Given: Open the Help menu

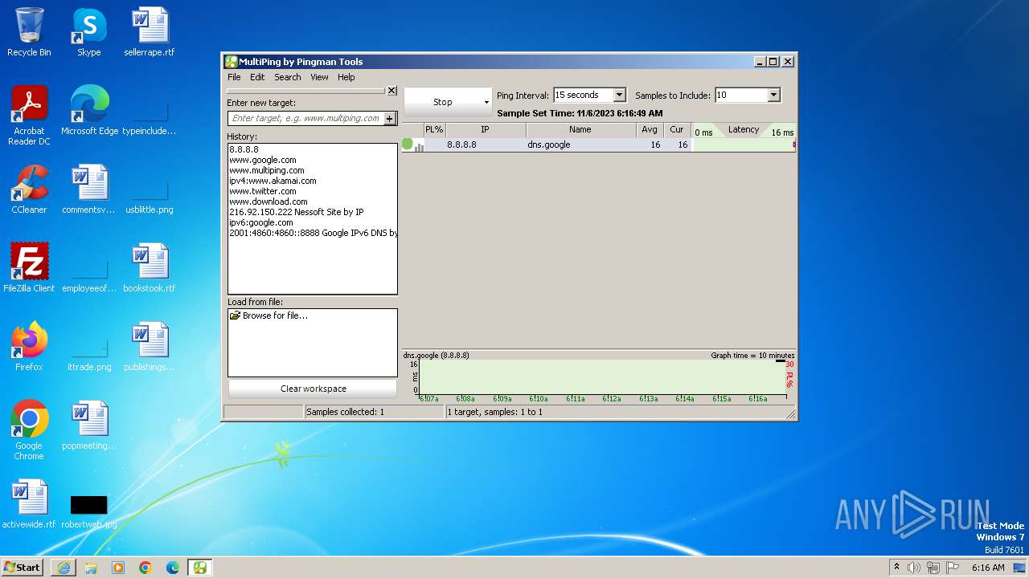Looking at the screenshot, I should coord(346,77).
